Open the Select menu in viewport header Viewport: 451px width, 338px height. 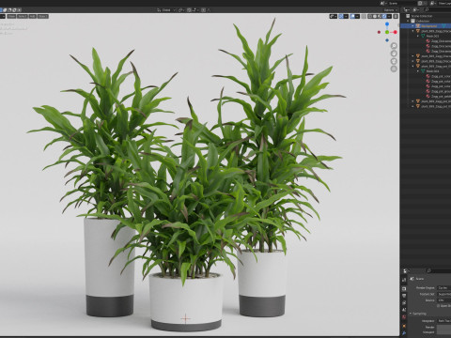22,16
